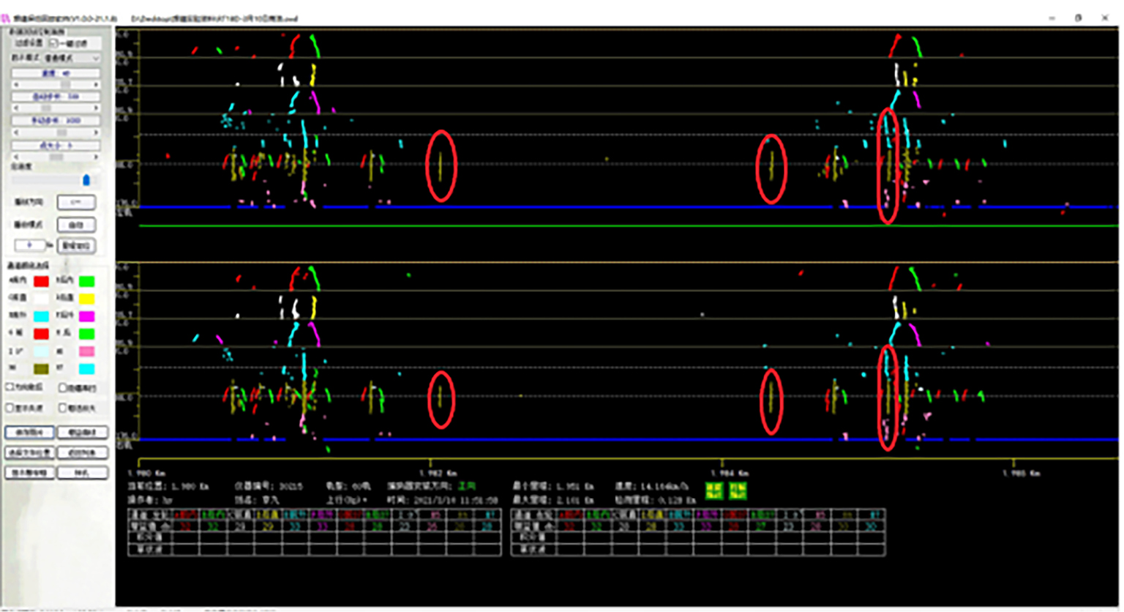Click the tallest red oval marker in the lower chart

click(x=888, y=398)
